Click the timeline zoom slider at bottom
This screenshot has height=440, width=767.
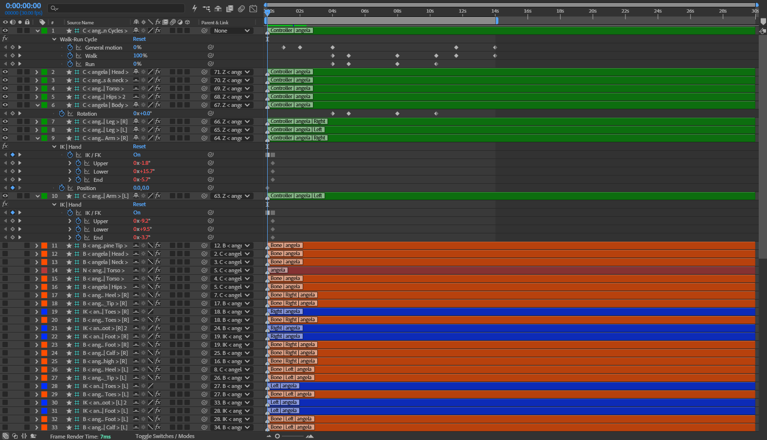coord(290,436)
